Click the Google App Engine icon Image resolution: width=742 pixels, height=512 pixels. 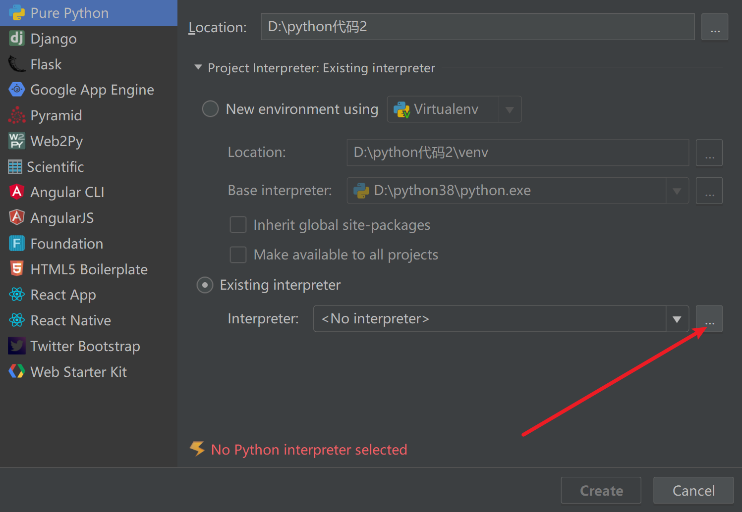17,90
